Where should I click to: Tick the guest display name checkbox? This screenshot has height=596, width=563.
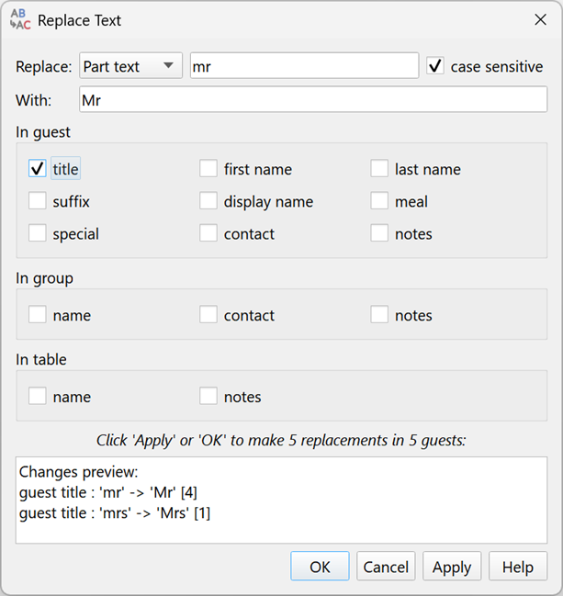[208, 201]
